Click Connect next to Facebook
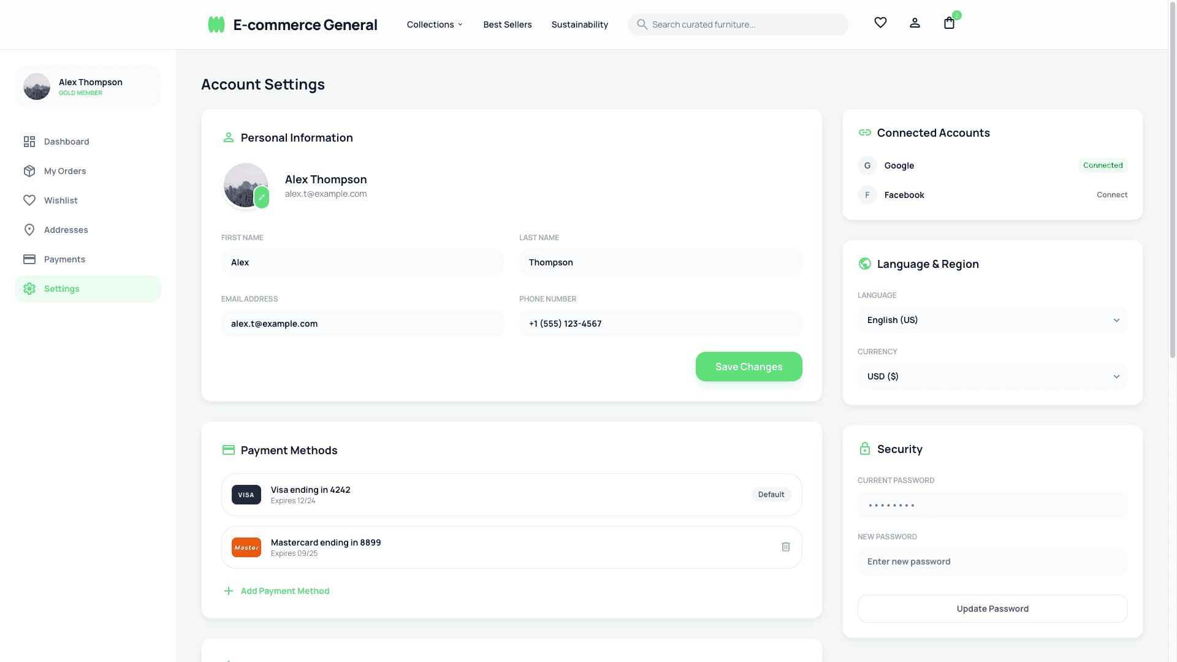This screenshot has height=662, width=1177. point(1112,195)
